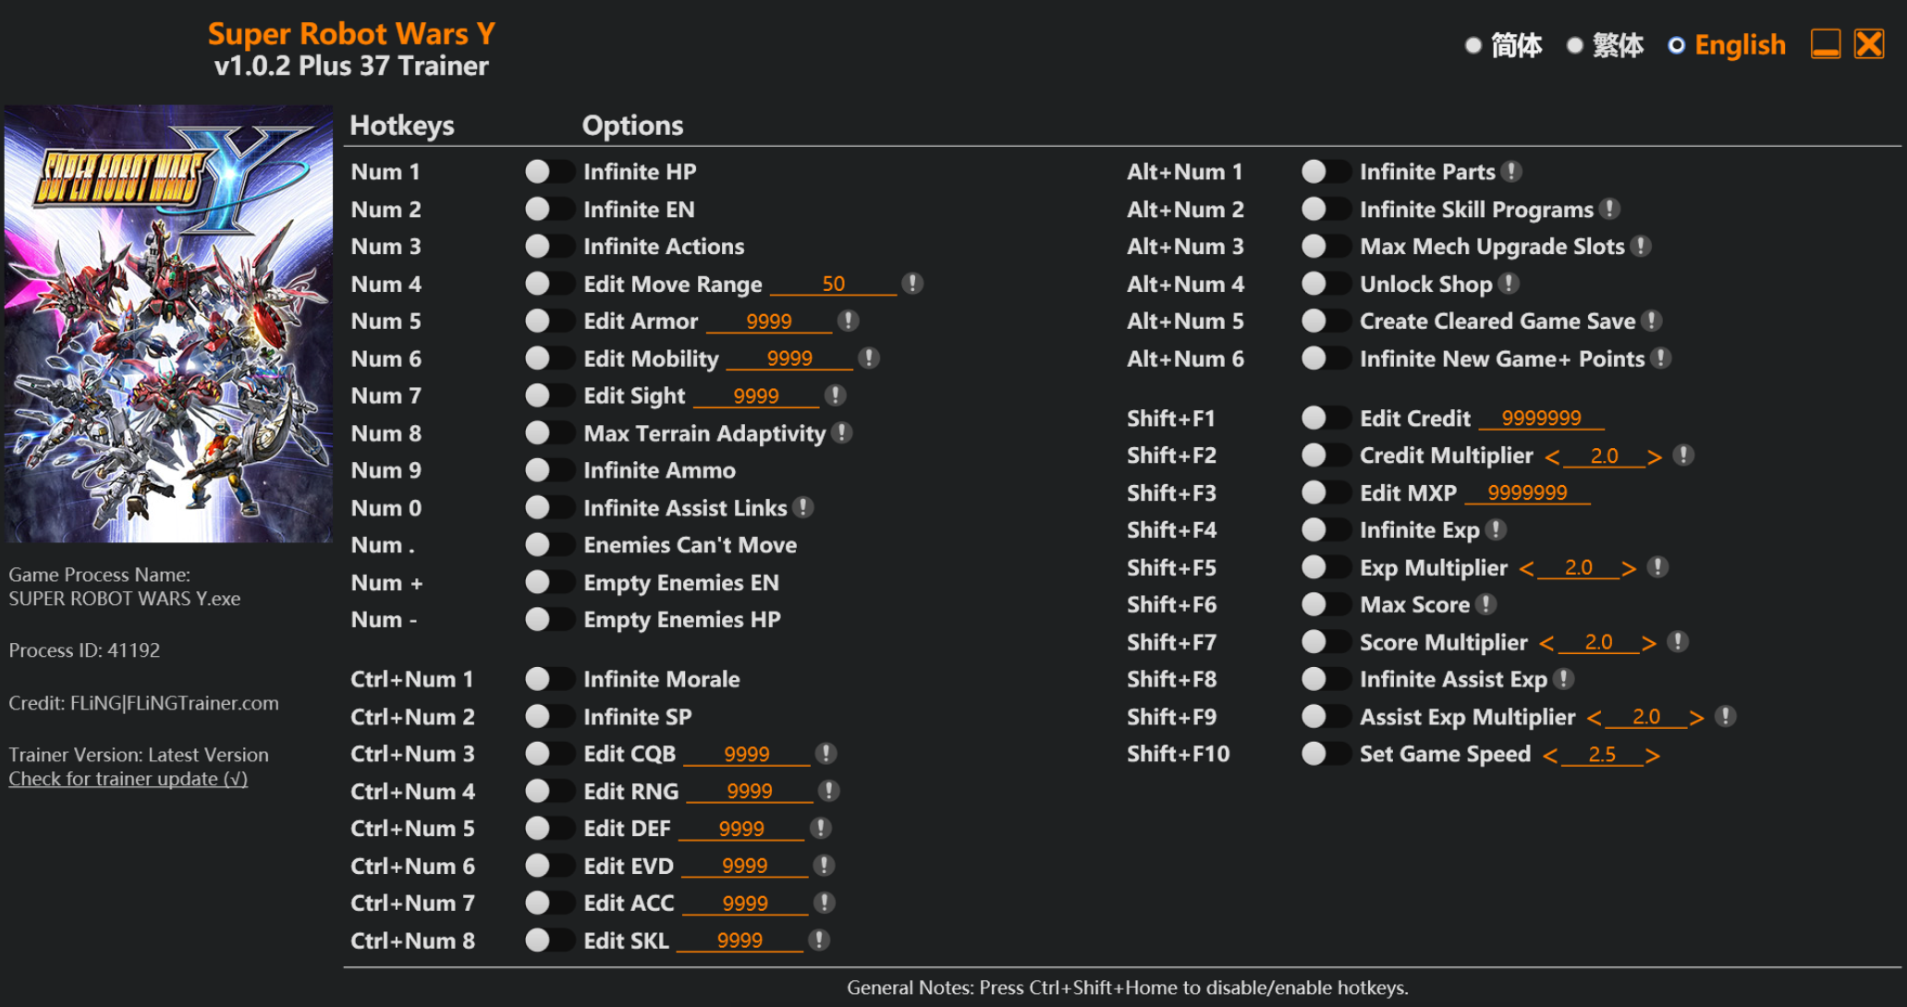Minimize the trainer window

[1825, 44]
